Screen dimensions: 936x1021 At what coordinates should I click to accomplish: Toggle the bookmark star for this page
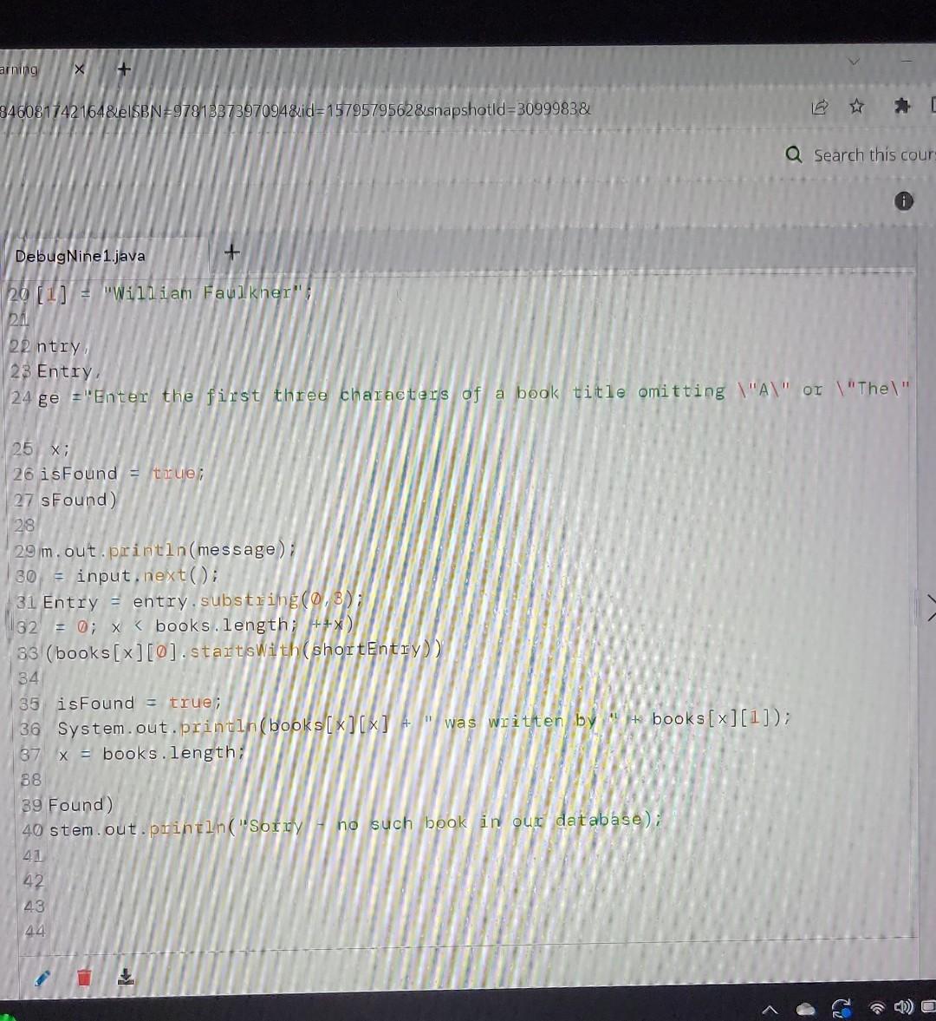(857, 106)
